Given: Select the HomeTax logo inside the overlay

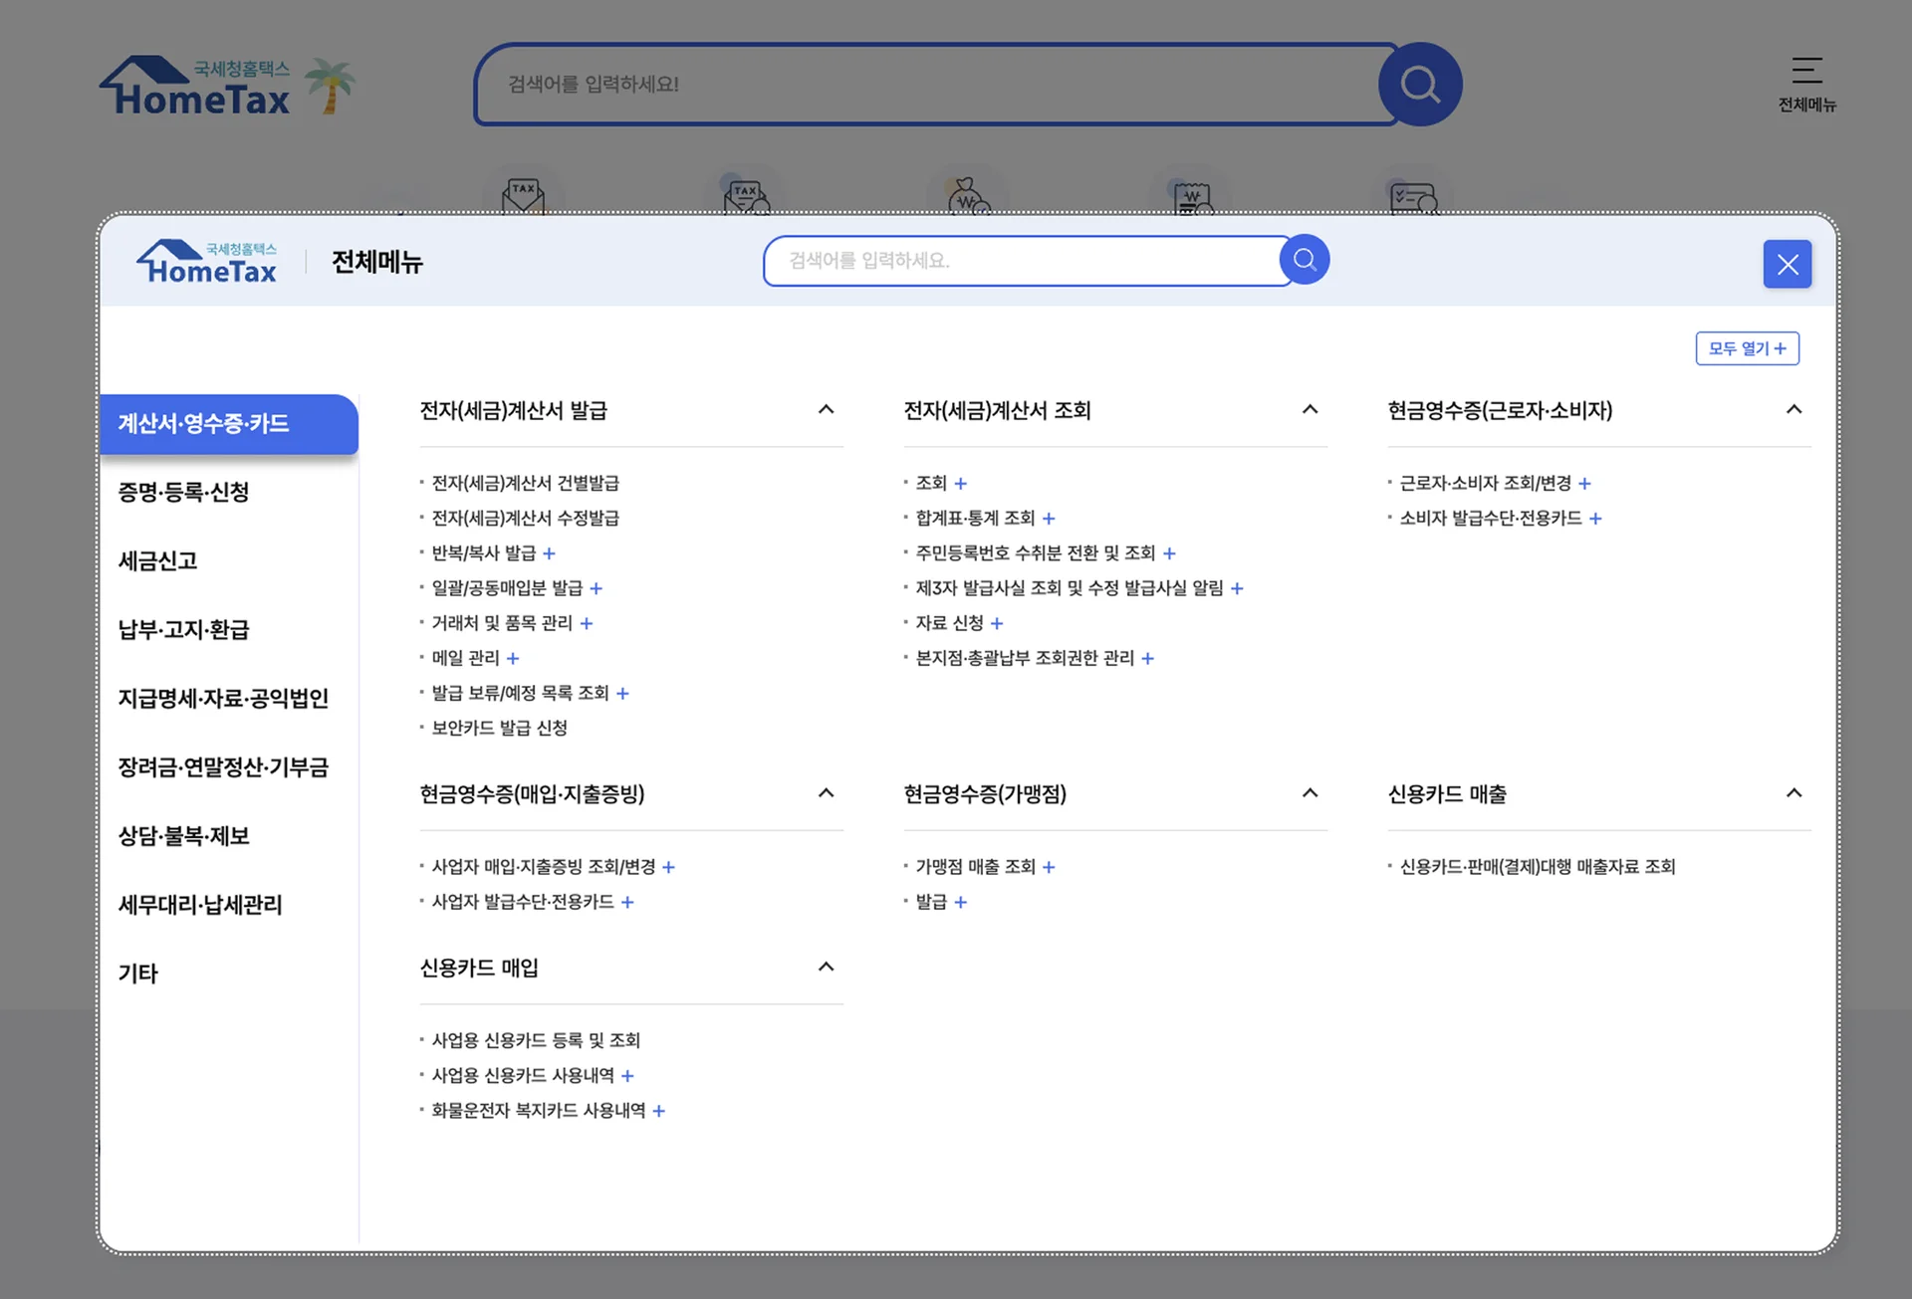Looking at the screenshot, I should pyautogui.click(x=205, y=261).
